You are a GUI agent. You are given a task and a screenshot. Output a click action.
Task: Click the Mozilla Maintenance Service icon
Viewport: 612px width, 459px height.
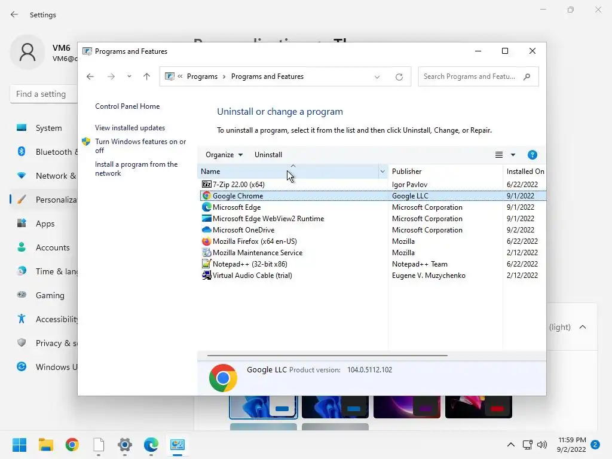tap(206, 252)
